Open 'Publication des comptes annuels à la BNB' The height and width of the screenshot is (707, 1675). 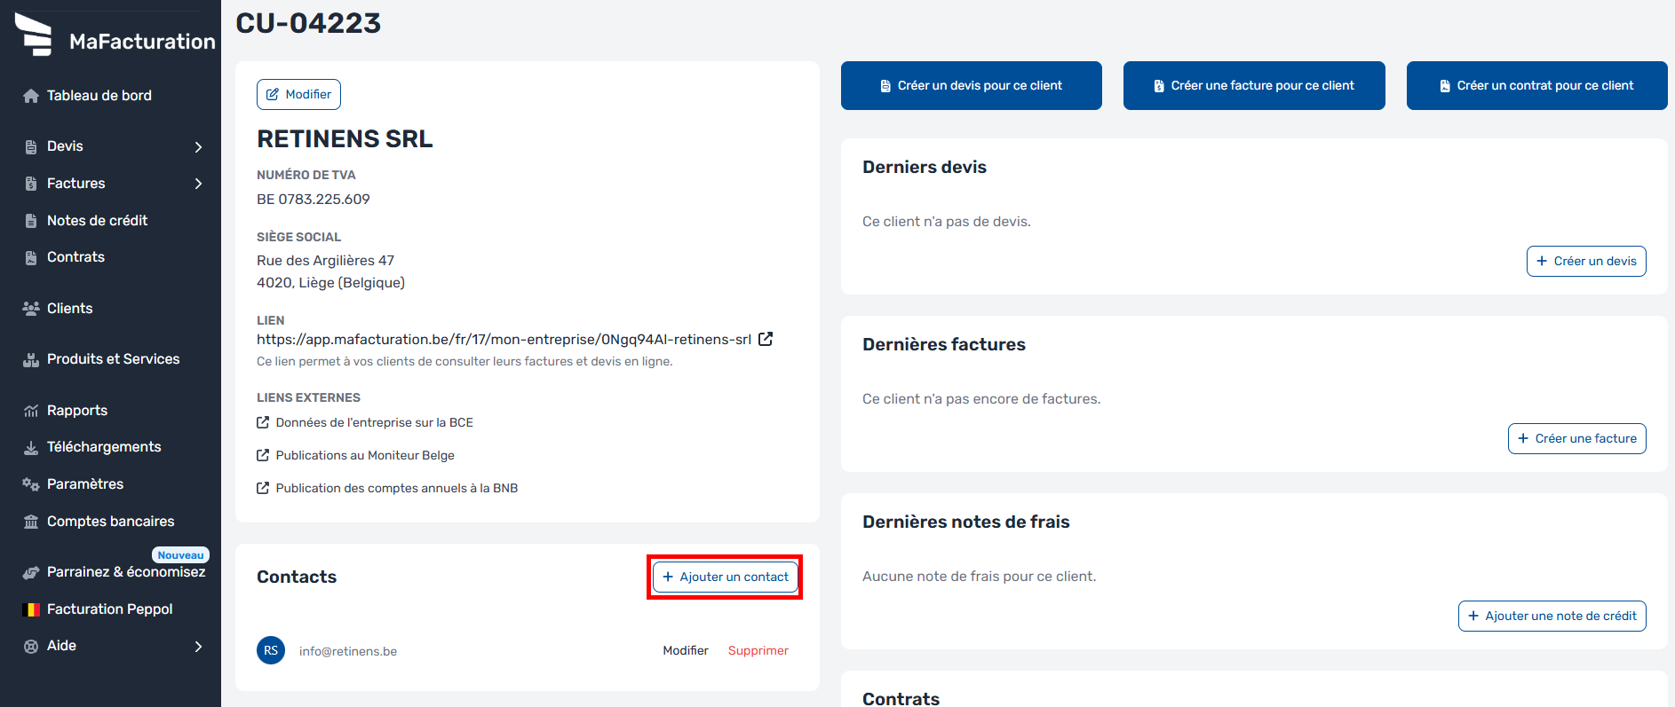(397, 488)
